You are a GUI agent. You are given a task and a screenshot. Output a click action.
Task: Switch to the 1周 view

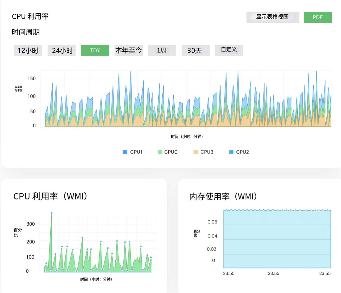pyautogui.click(x=162, y=50)
